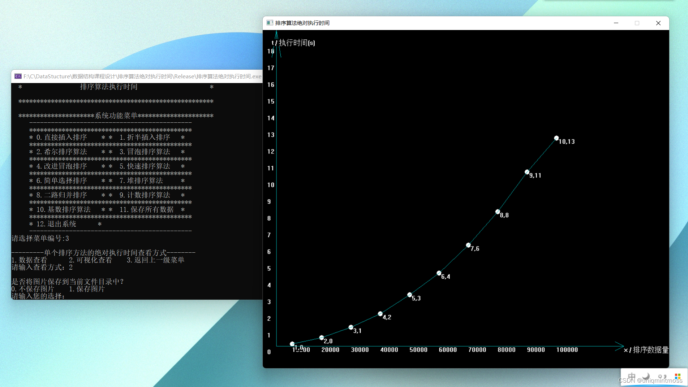Toggle the IME punctuation mode icon
688x387 pixels.
[662, 376]
